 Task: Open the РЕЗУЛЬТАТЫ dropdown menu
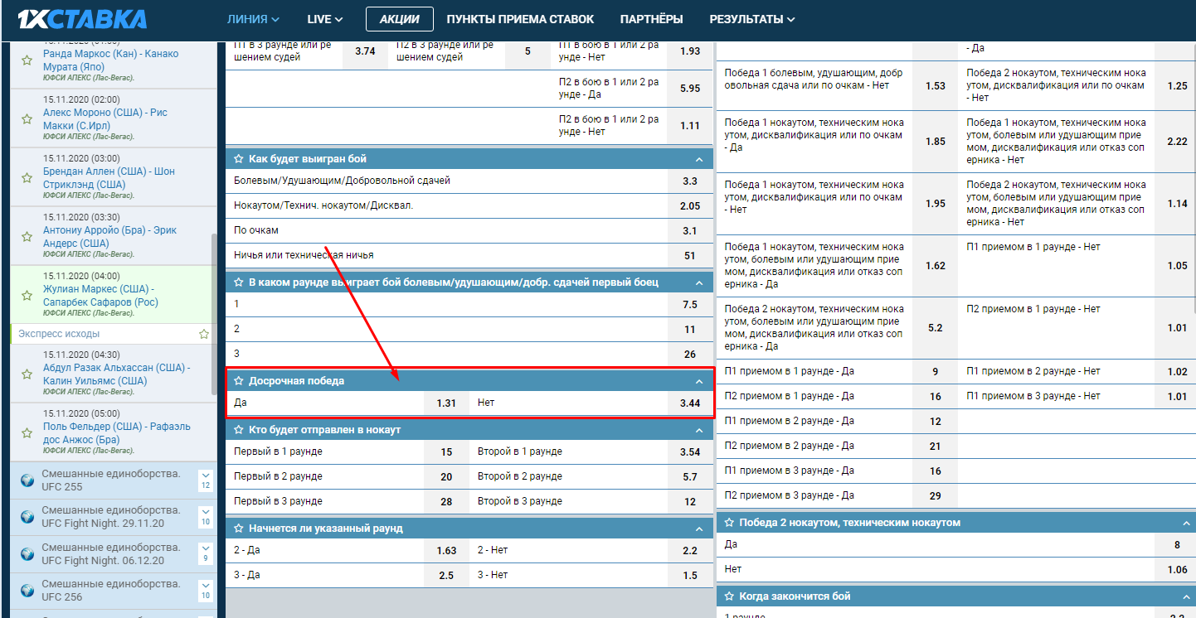tap(751, 19)
